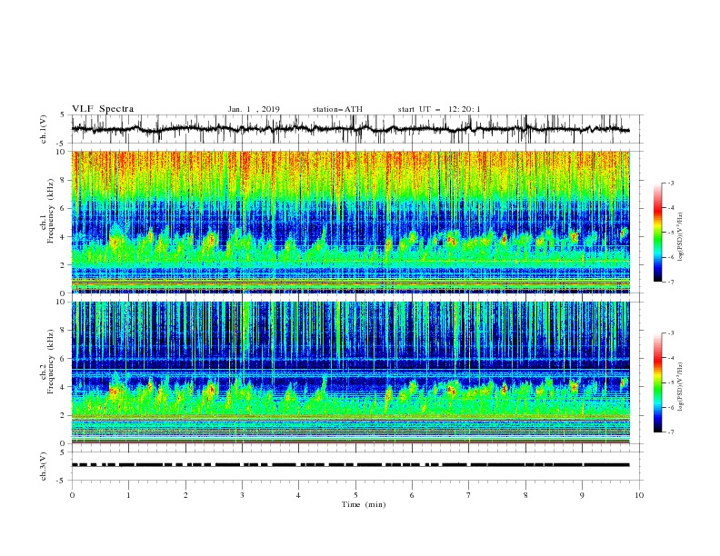Click the time axis tick label "10"

639,495
